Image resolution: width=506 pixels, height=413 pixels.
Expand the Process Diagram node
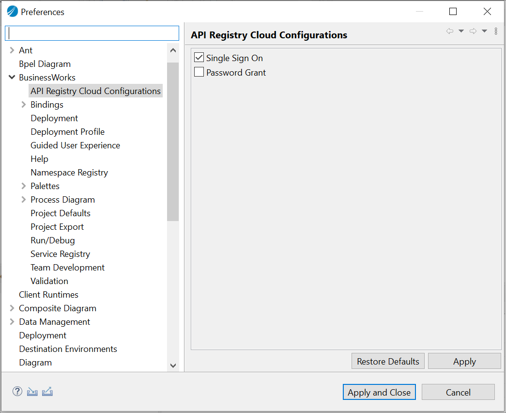(x=24, y=199)
